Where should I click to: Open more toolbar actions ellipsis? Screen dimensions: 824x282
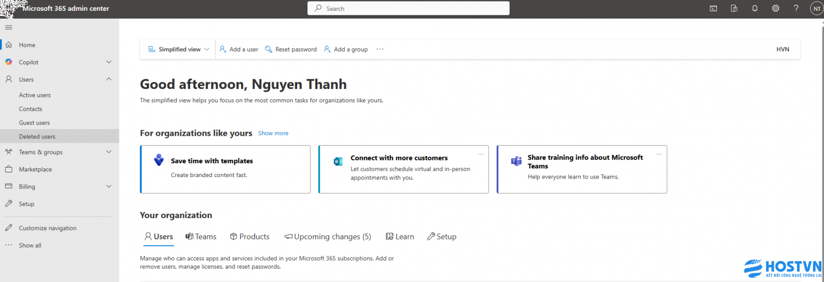coord(380,49)
